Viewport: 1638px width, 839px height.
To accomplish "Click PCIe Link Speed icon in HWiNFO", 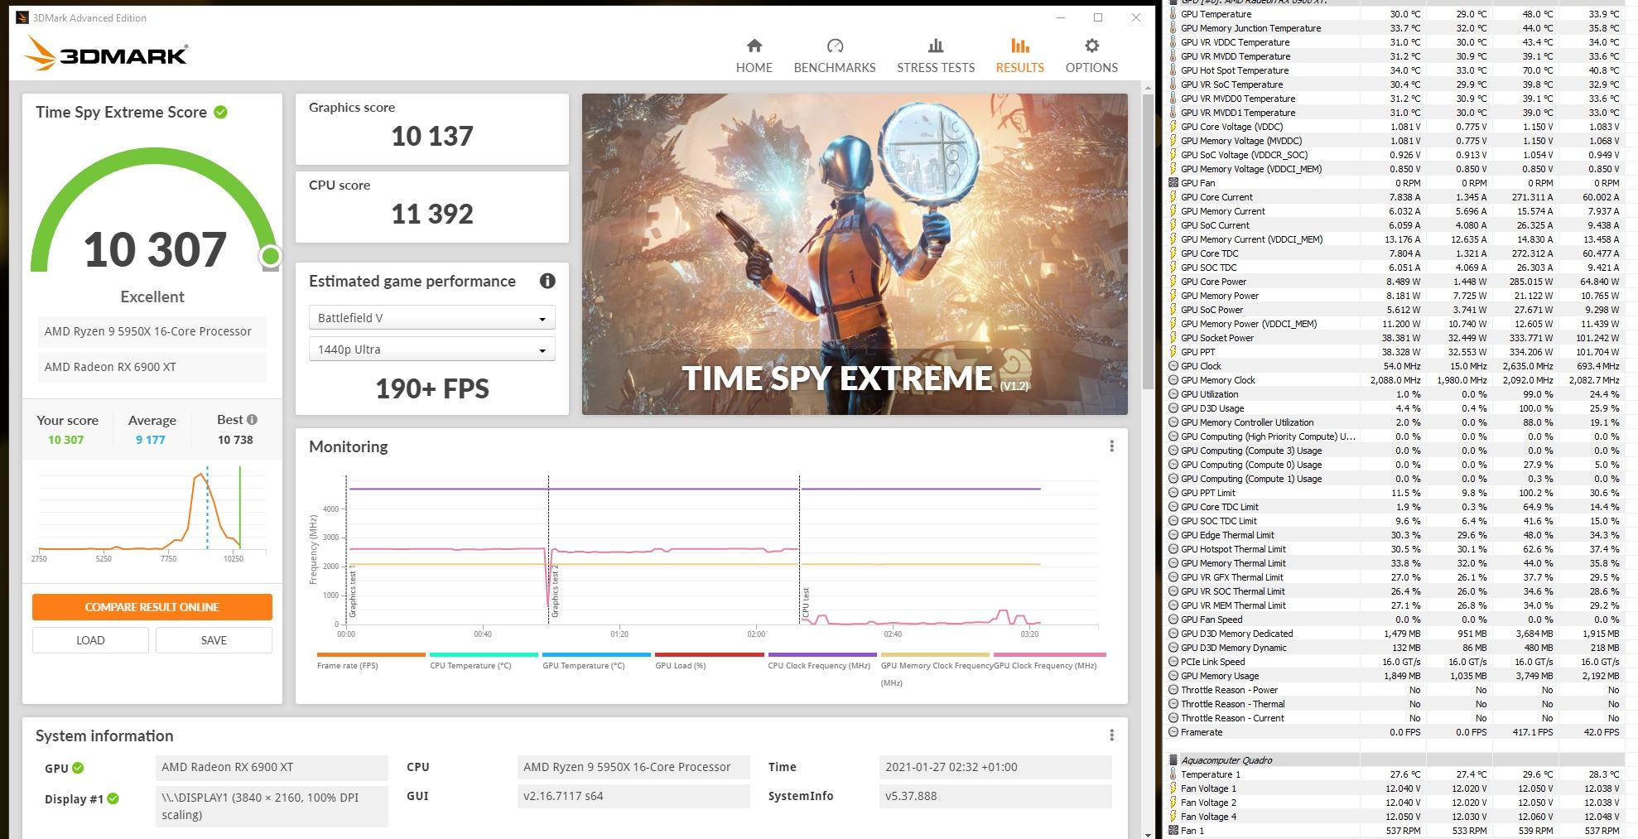I will (1173, 662).
